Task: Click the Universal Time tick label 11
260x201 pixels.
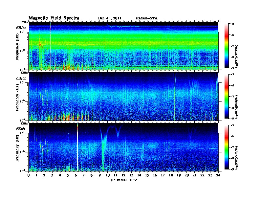Action: tap(116, 175)
